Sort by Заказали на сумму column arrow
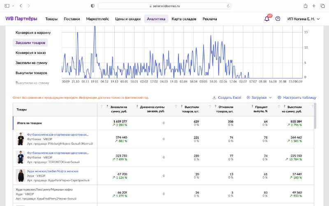329x206 pixels. 102,107
